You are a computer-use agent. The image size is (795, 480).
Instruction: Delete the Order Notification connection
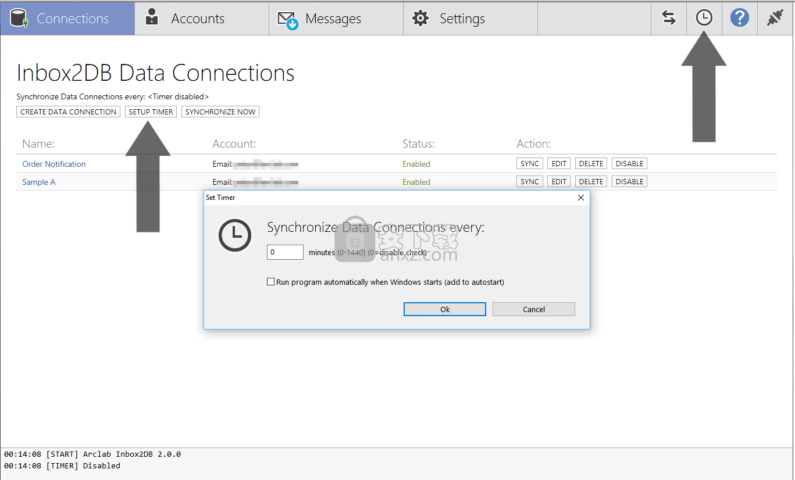point(591,164)
